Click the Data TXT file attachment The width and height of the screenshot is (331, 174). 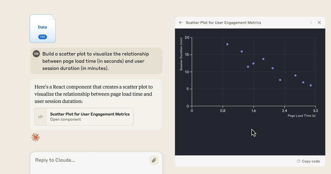(43, 29)
